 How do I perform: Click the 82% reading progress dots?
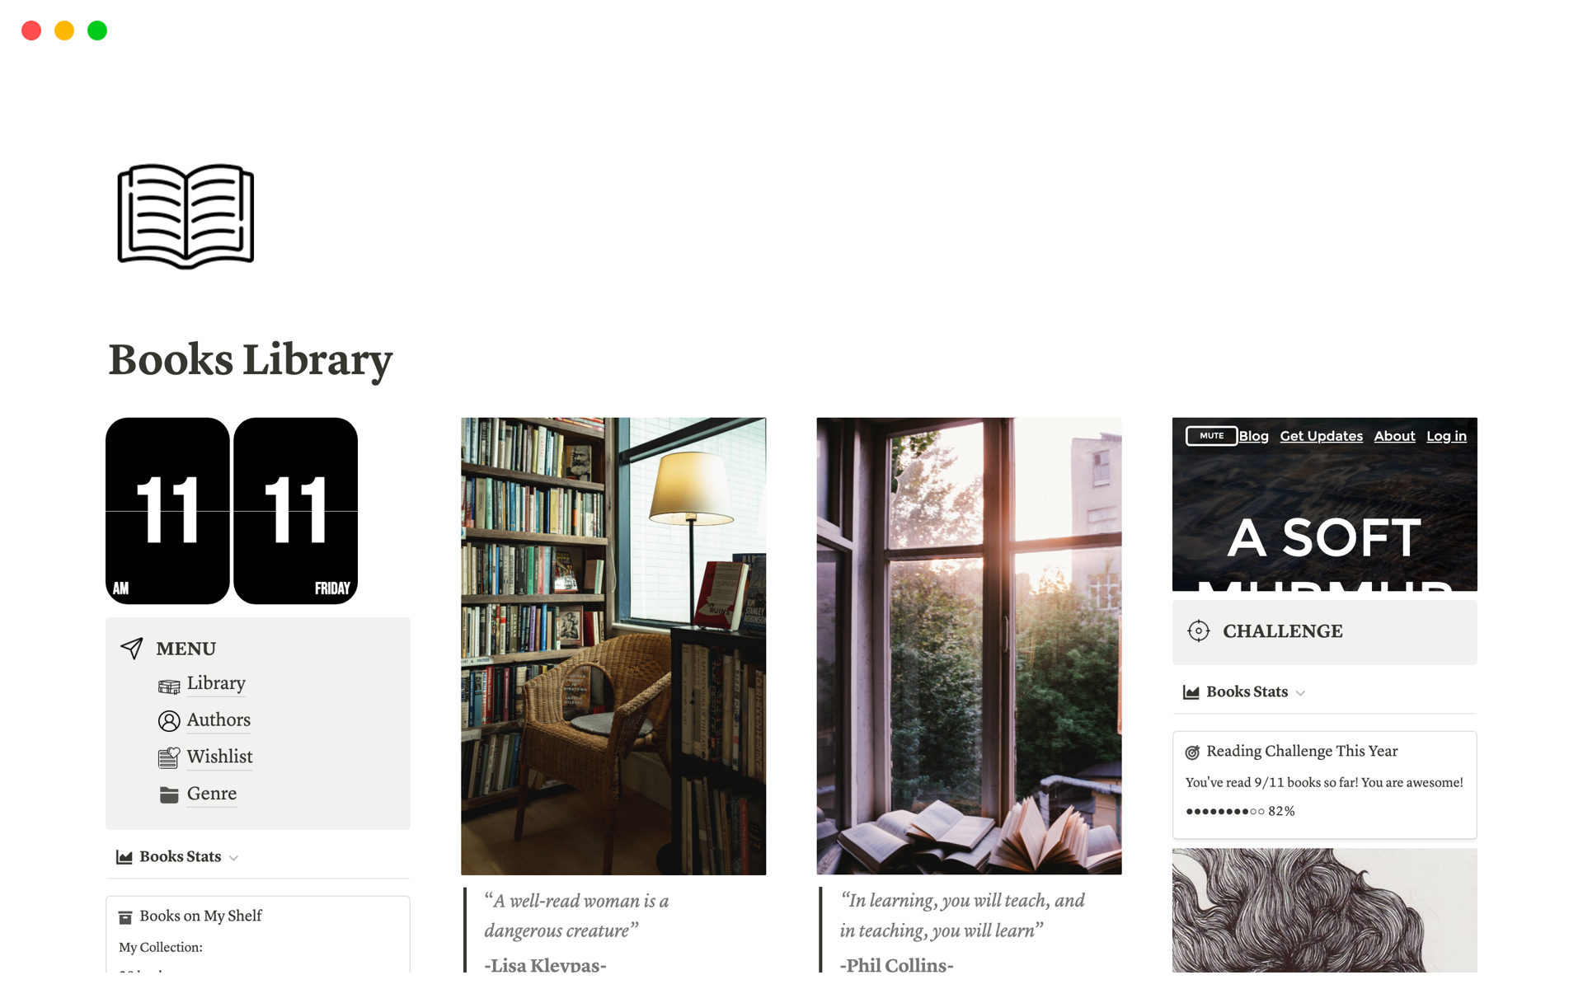1240,812
